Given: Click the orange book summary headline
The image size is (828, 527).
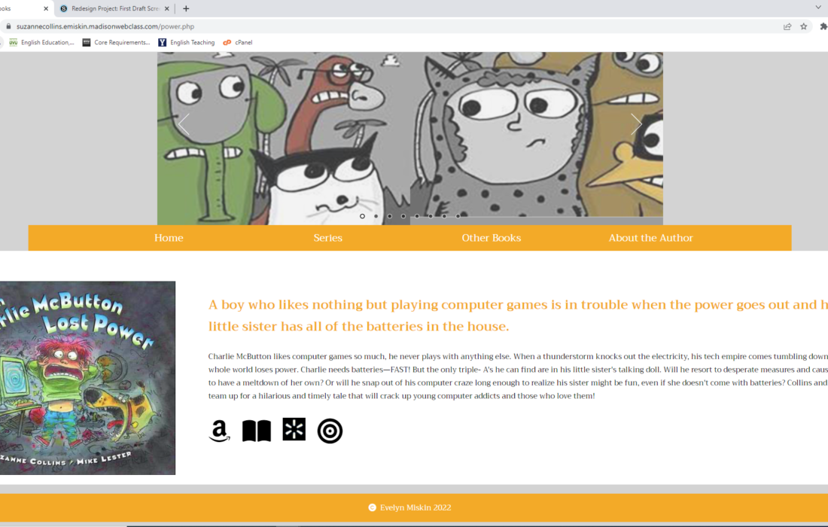Looking at the screenshot, I should [x=518, y=315].
